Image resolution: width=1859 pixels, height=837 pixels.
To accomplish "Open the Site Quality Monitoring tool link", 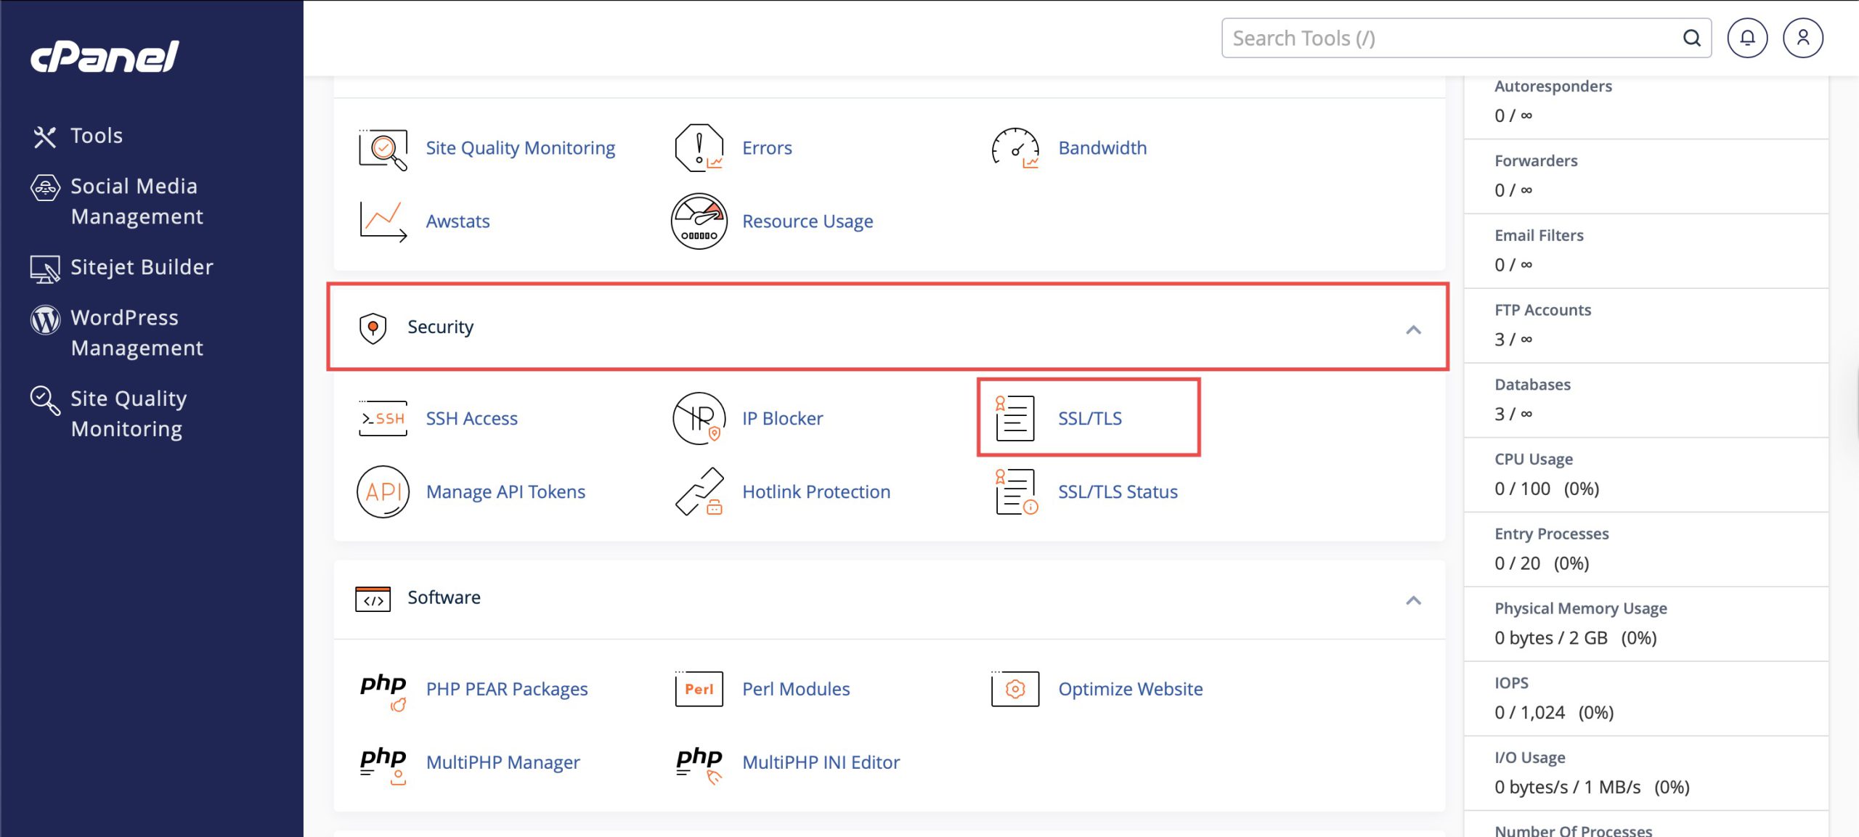I will pos(520,148).
